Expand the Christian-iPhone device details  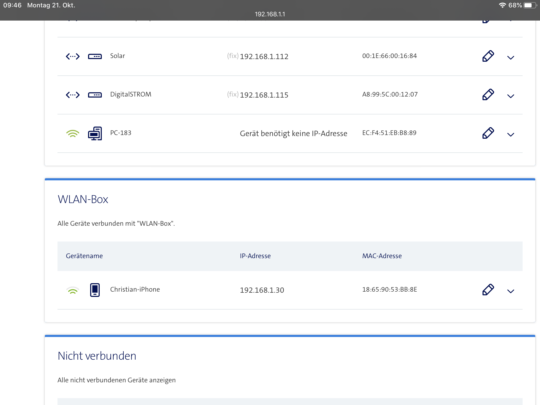point(510,291)
